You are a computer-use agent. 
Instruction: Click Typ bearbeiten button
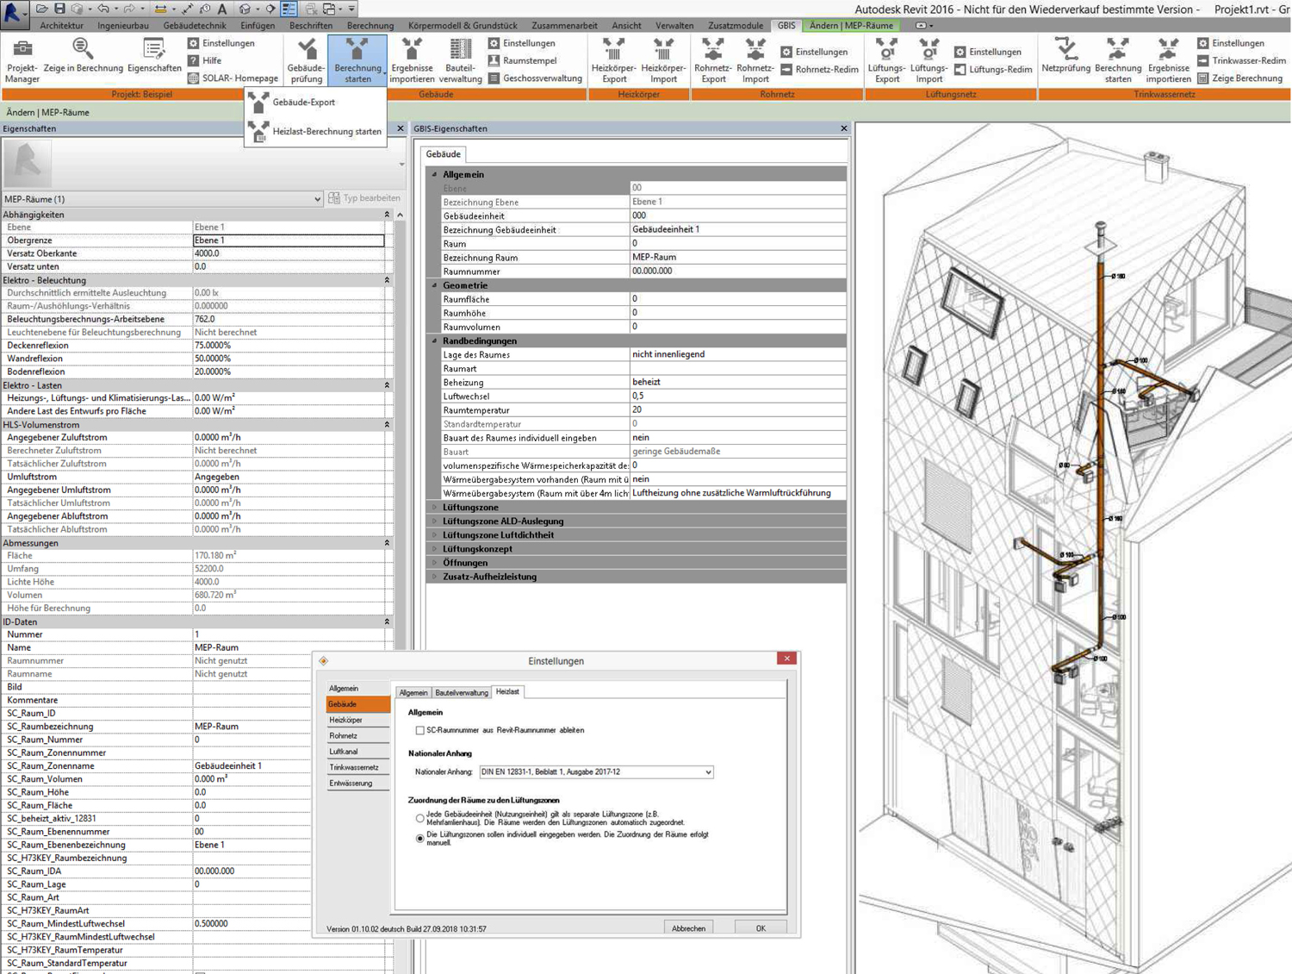364,198
